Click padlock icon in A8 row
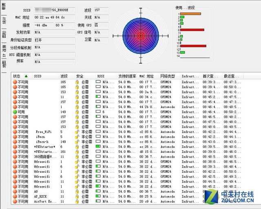This screenshot has height=209, width=261. [x=77, y=191]
